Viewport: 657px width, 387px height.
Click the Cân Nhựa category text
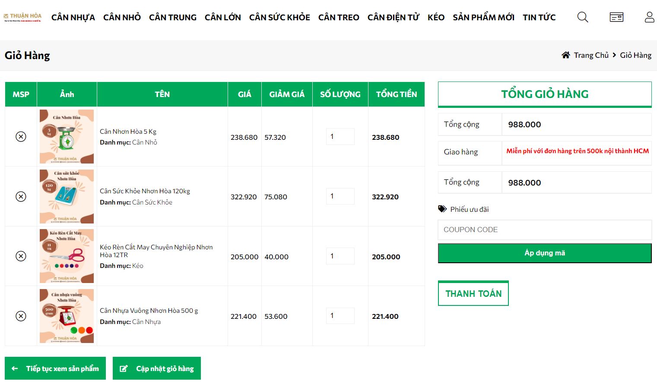tap(146, 322)
